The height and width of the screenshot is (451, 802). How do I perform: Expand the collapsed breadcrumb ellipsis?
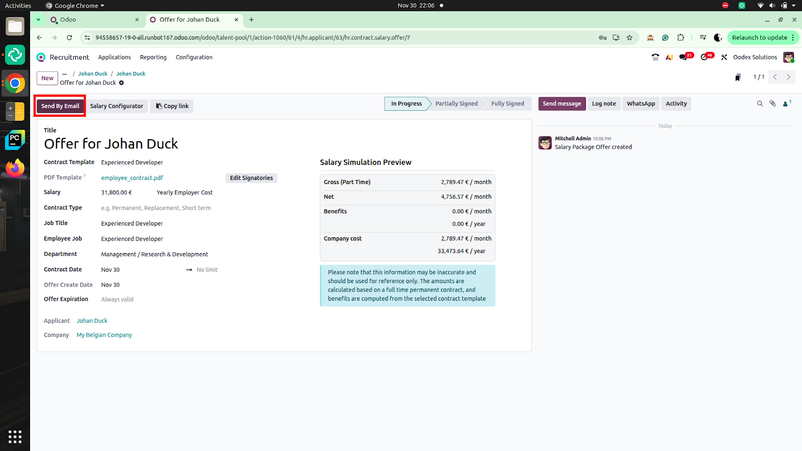pos(65,74)
